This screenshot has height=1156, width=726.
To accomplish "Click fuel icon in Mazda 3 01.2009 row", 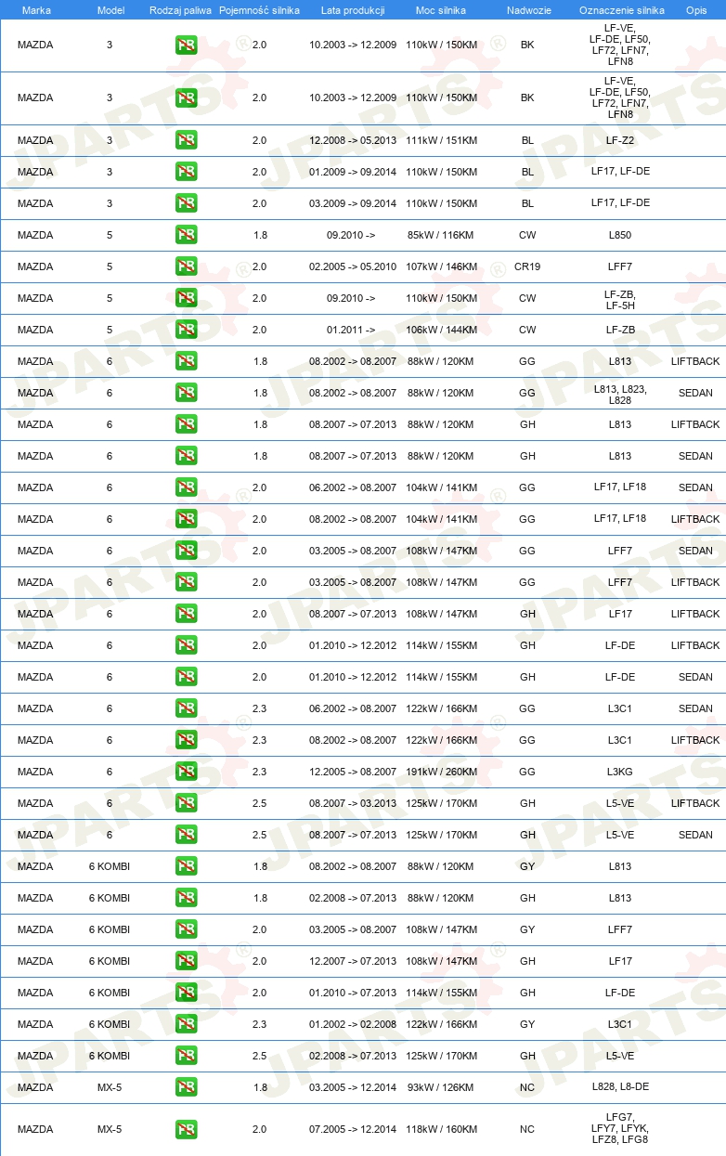I will coord(186,172).
